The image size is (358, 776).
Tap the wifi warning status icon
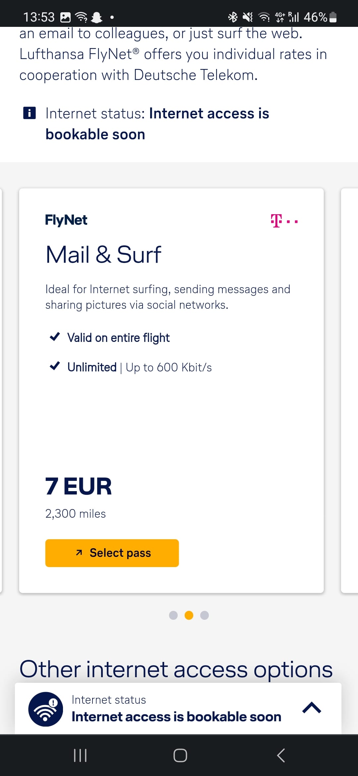click(46, 709)
